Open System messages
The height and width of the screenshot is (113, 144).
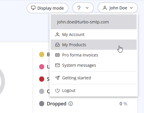(94, 65)
